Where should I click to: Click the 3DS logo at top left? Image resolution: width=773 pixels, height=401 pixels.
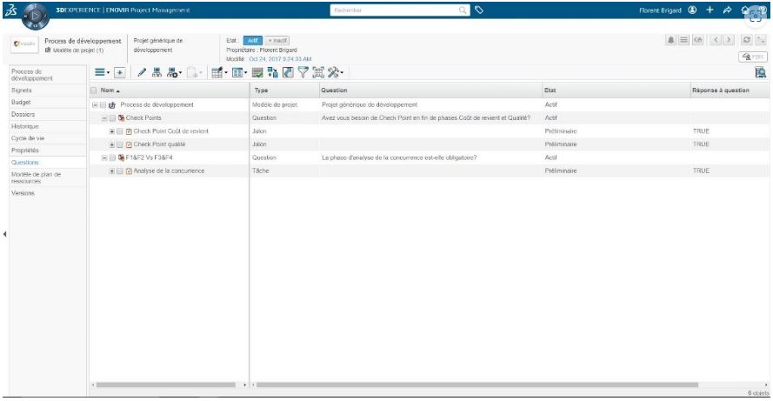click(10, 10)
